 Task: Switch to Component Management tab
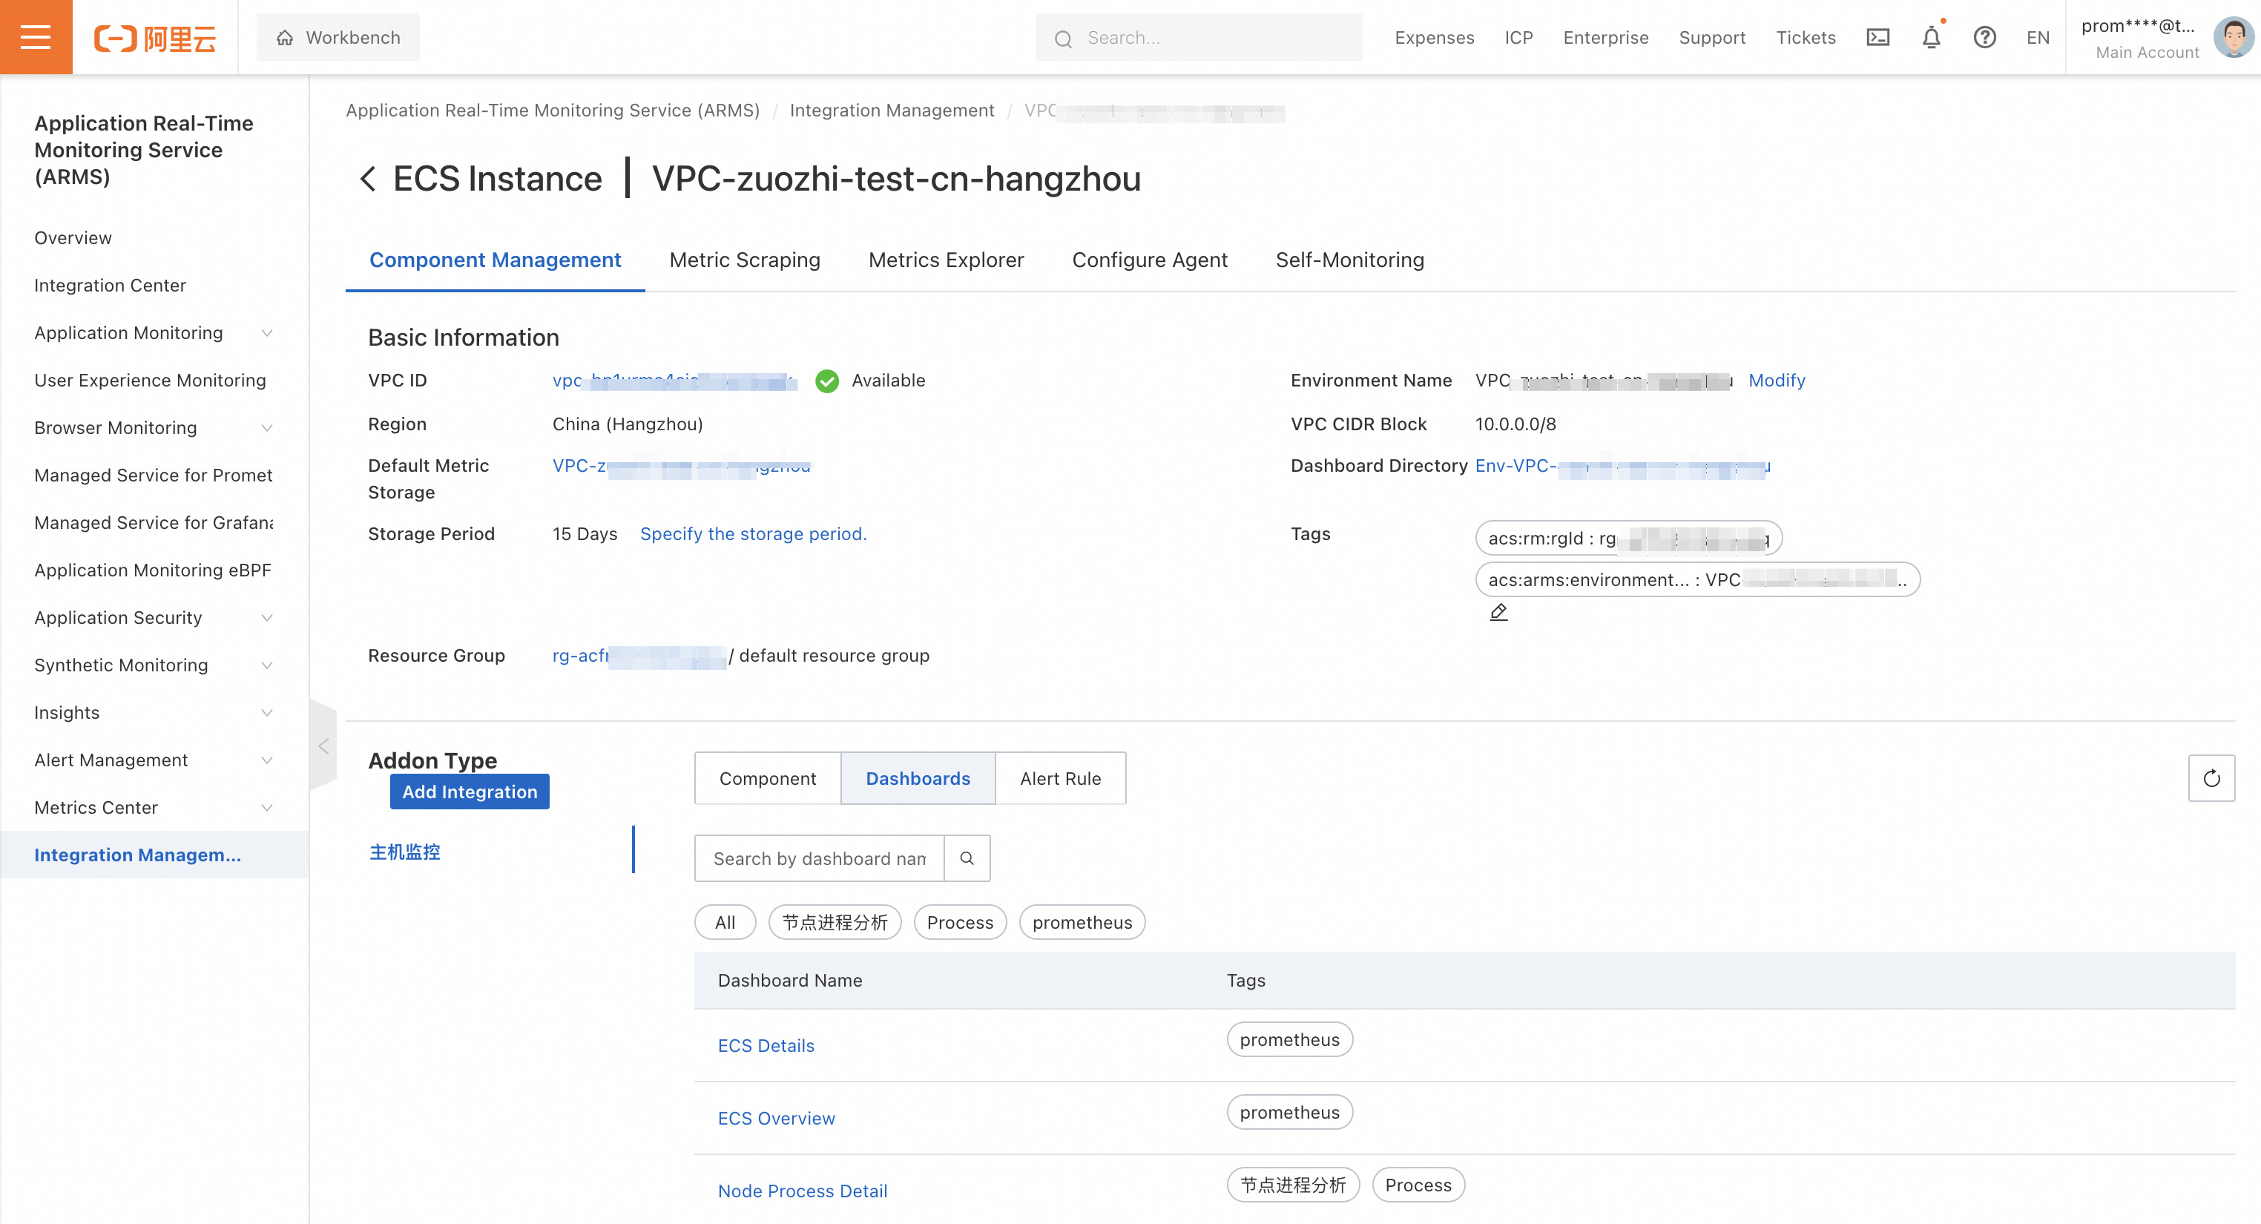pos(495,260)
